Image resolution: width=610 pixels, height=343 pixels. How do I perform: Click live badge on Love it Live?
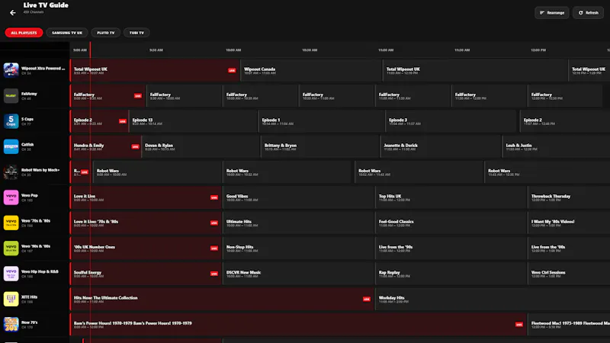214,197
